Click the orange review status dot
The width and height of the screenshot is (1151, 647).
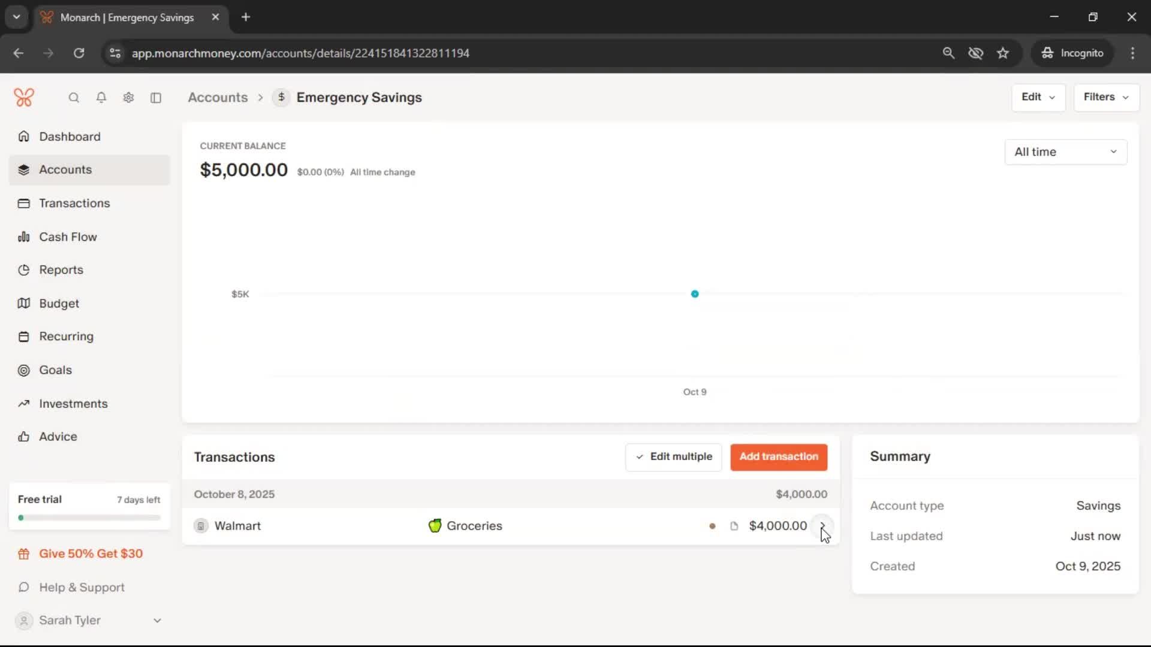712,526
